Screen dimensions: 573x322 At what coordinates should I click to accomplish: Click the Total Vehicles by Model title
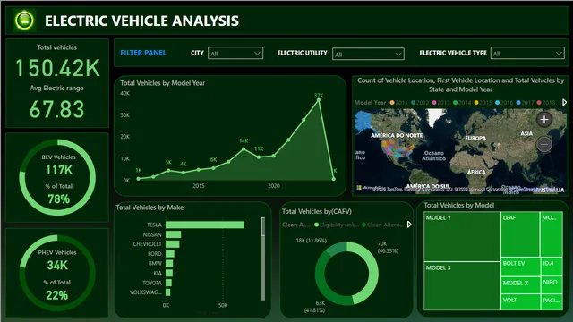pyautogui.click(x=459, y=205)
